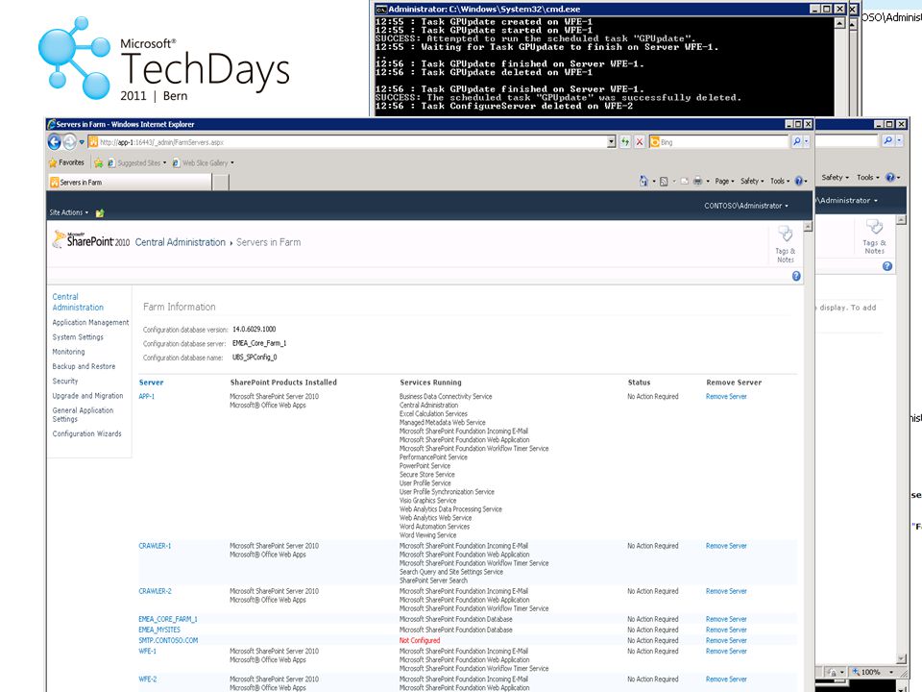922x692 pixels.
Task: Open the Safety menu in front window
Action: (x=752, y=182)
